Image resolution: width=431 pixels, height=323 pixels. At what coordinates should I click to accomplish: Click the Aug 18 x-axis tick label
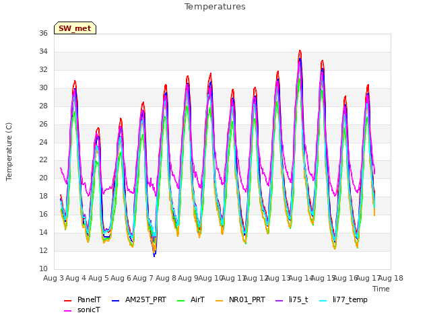pos(391,278)
